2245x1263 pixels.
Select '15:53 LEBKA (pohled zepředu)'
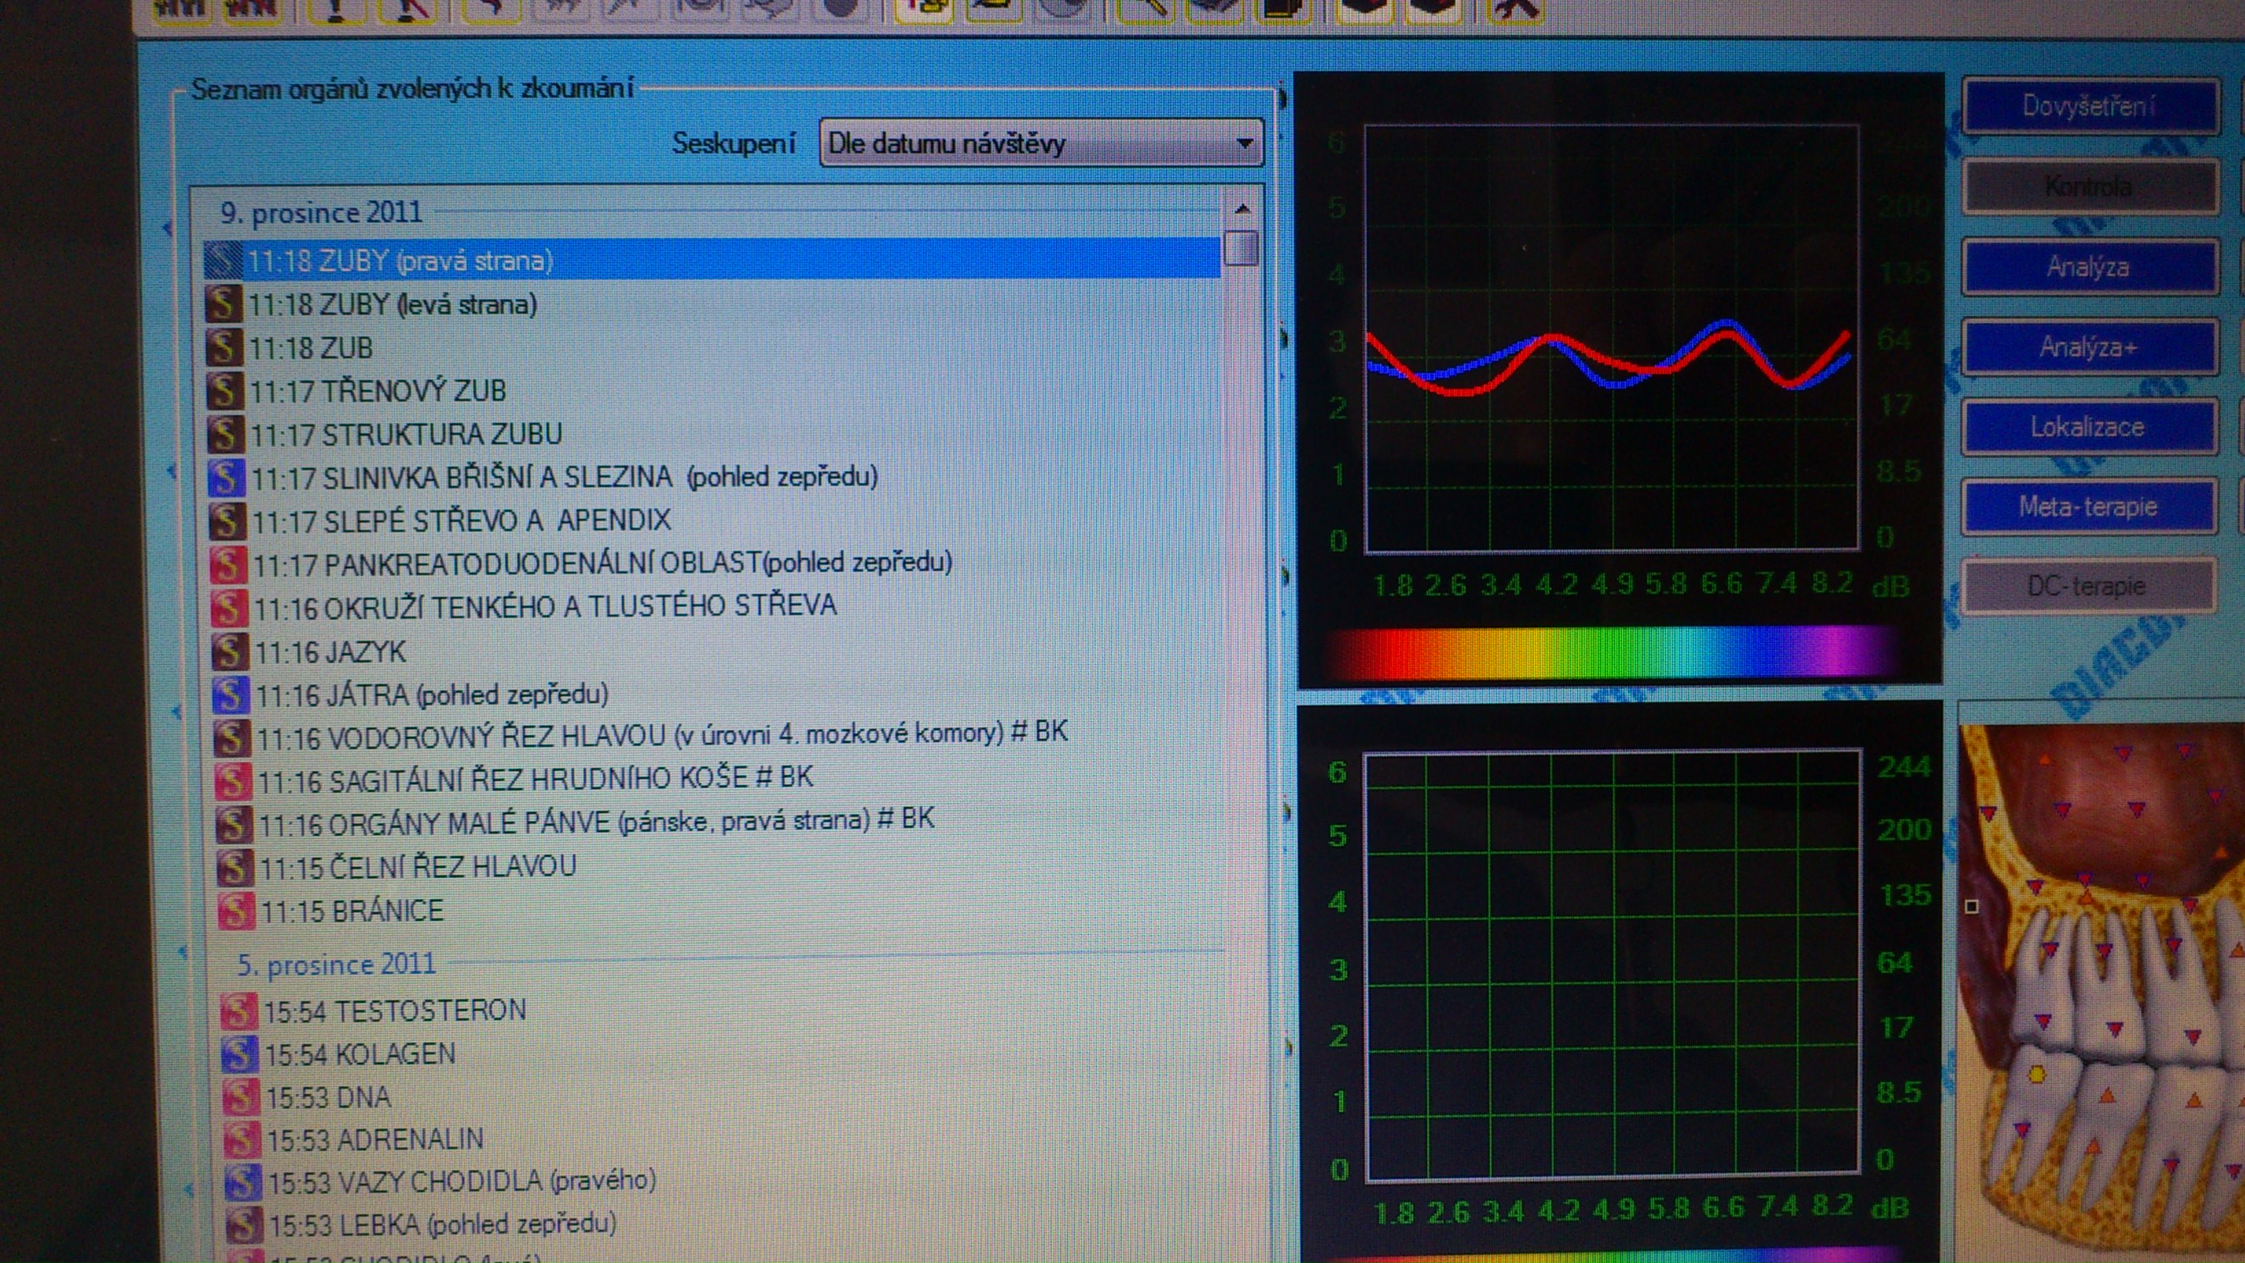(x=443, y=1224)
